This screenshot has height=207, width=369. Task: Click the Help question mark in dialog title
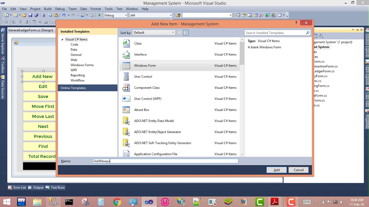[296, 23]
